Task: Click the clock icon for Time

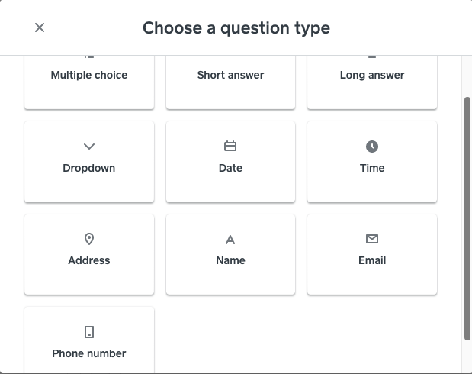Action: click(x=372, y=147)
